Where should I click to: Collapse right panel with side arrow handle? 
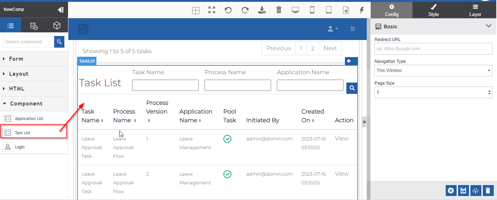pos(365,122)
